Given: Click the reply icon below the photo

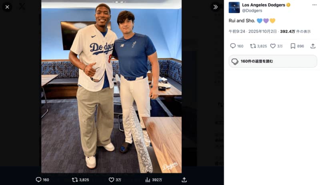Looking at the screenshot, I should pyautogui.click(x=38, y=180).
